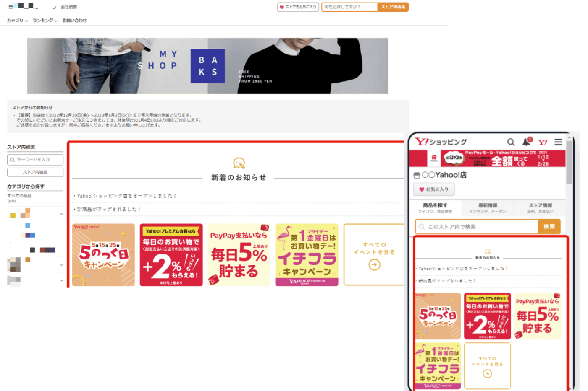Open the イチフラキャンペーン desktop banner
The image size is (588, 391).
click(x=307, y=255)
